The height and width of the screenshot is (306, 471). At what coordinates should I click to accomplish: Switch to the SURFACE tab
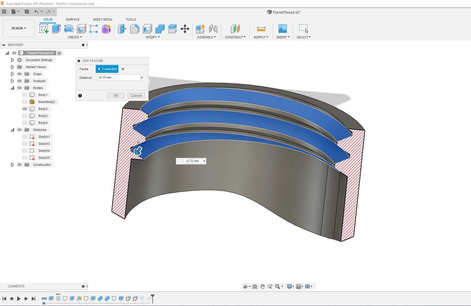point(73,19)
